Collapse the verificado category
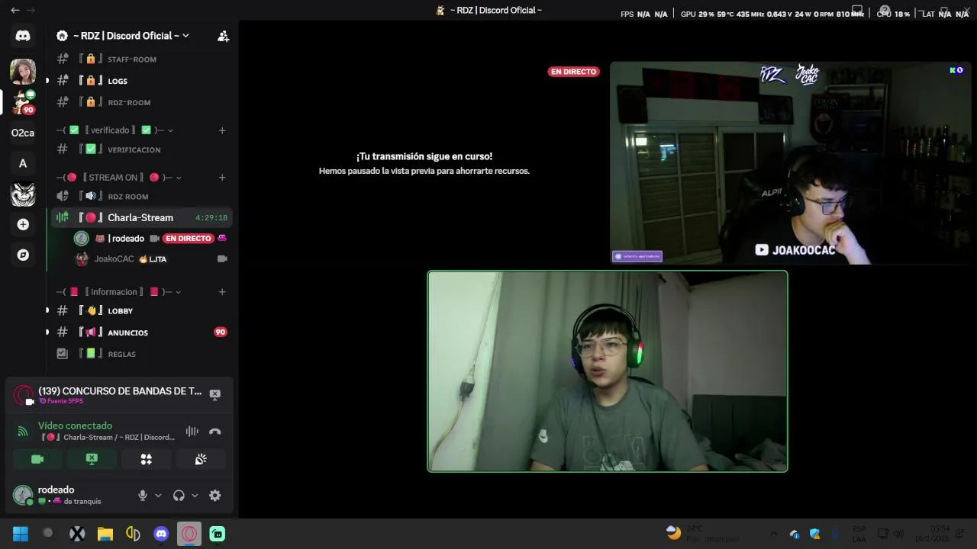This screenshot has width=977, height=549. (116, 130)
